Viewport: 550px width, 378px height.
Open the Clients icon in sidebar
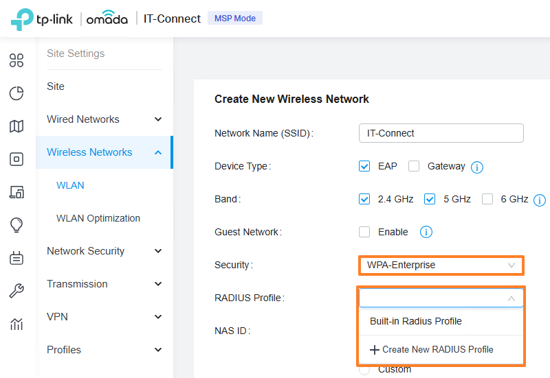point(16,192)
